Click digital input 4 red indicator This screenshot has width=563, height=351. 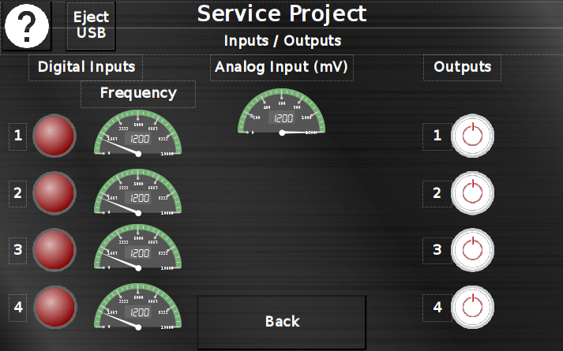54,307
